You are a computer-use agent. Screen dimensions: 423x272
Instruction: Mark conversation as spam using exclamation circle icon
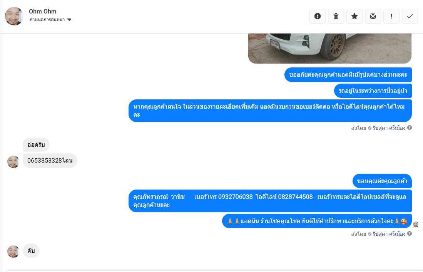(x=318, y=16)
